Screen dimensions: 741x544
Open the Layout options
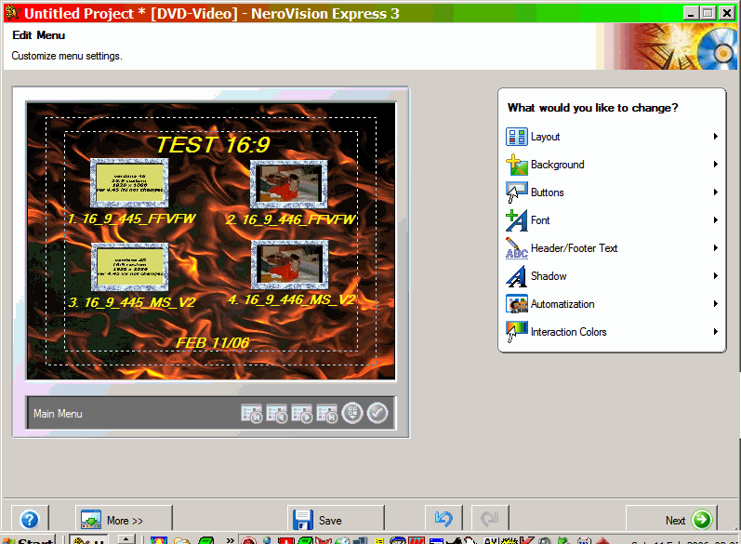(546, 137)
